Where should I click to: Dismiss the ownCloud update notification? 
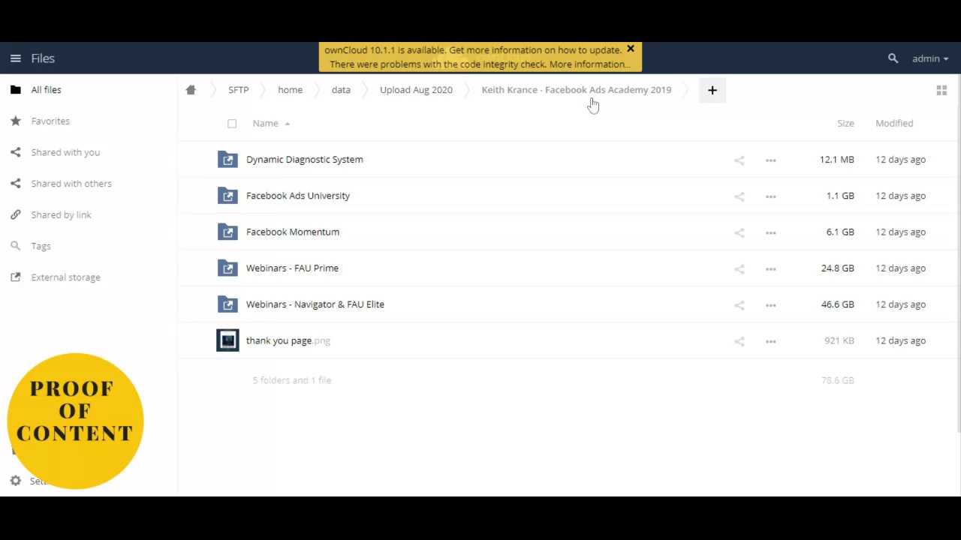coord(631,49)
